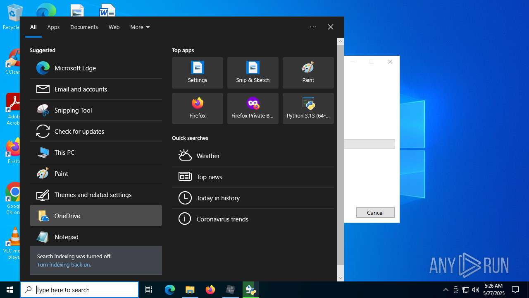Open Paint in the Suggested list
Viewport: 529px width, 298px height.
tap(96, 173)
